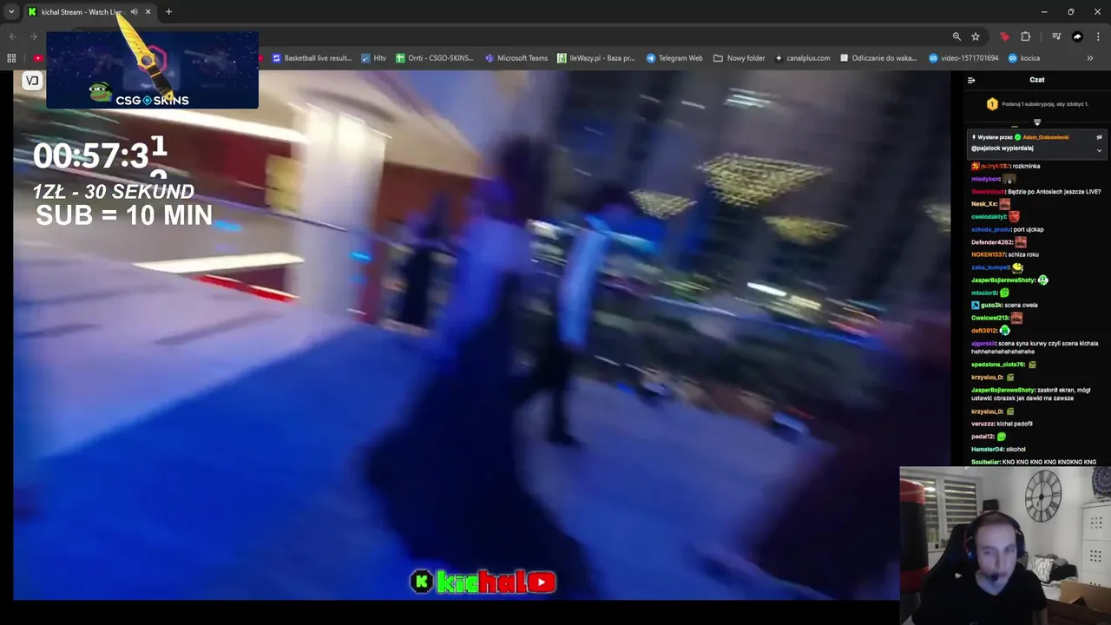Open a new browser tab
The image size is (1111, 625).
coord(168,12)
